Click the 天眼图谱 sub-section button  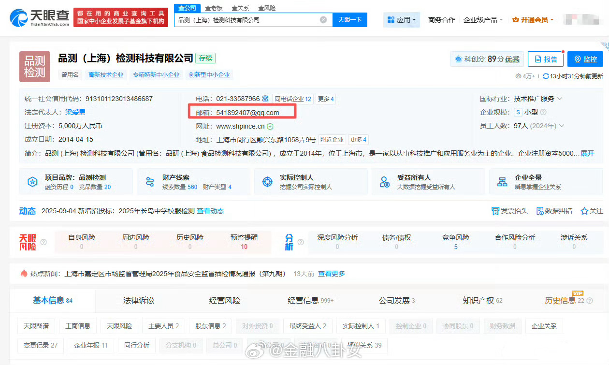click(x=36, y=326)
